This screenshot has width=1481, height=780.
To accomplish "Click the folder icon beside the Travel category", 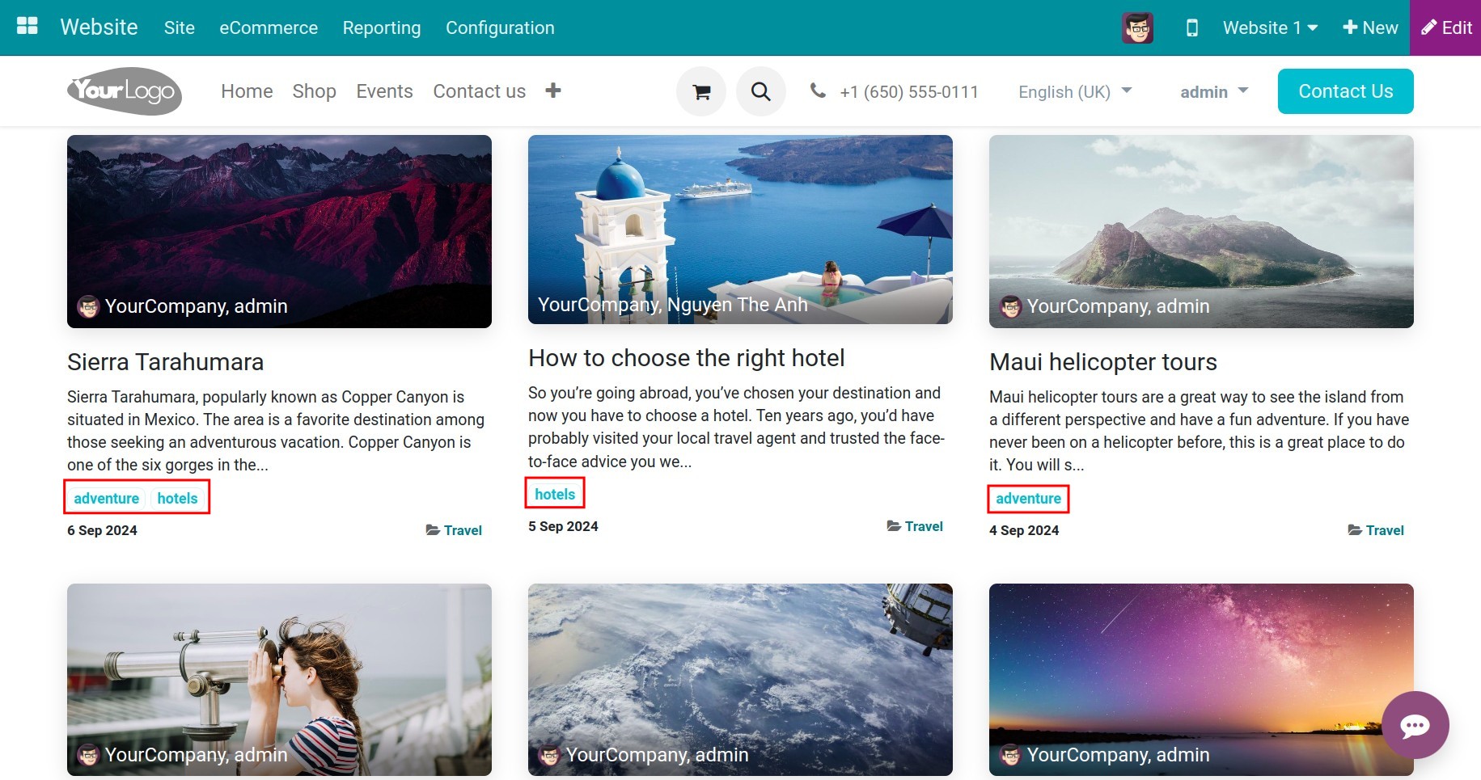I will (431, 530).
